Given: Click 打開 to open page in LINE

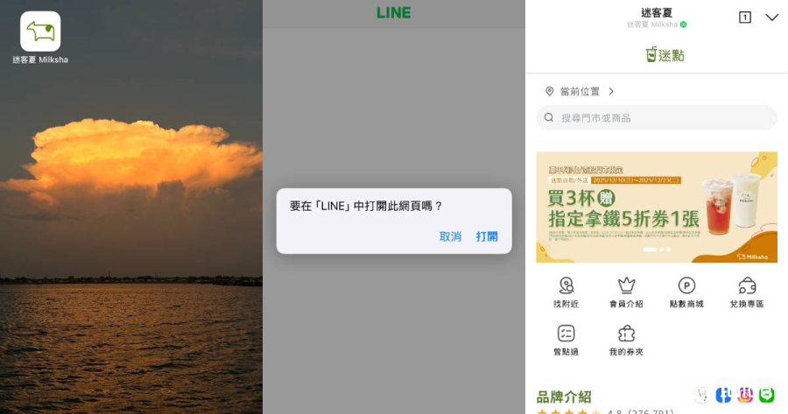Looking at the screenshot, I should click(487, 236).
